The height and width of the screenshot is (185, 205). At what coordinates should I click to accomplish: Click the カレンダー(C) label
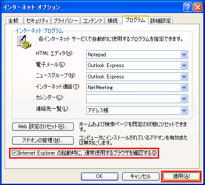(x=49, y=97)
